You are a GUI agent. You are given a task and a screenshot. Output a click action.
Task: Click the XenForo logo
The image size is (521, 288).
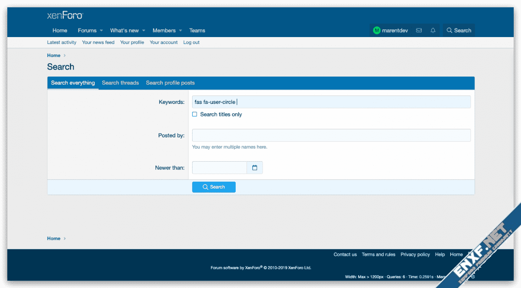65,16
